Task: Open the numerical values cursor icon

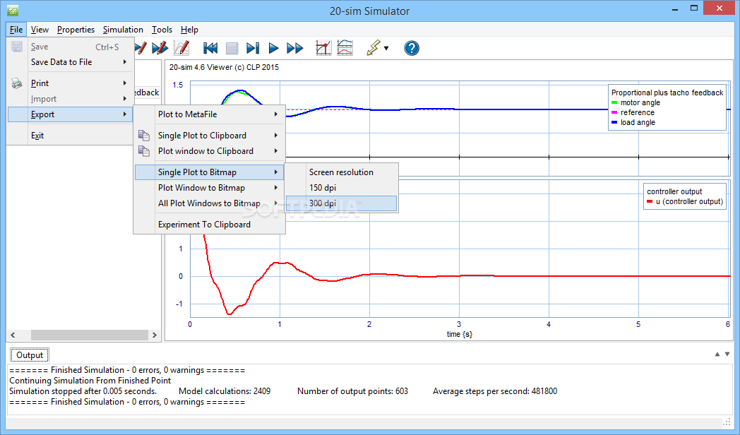Action: (x=323, y=47)
